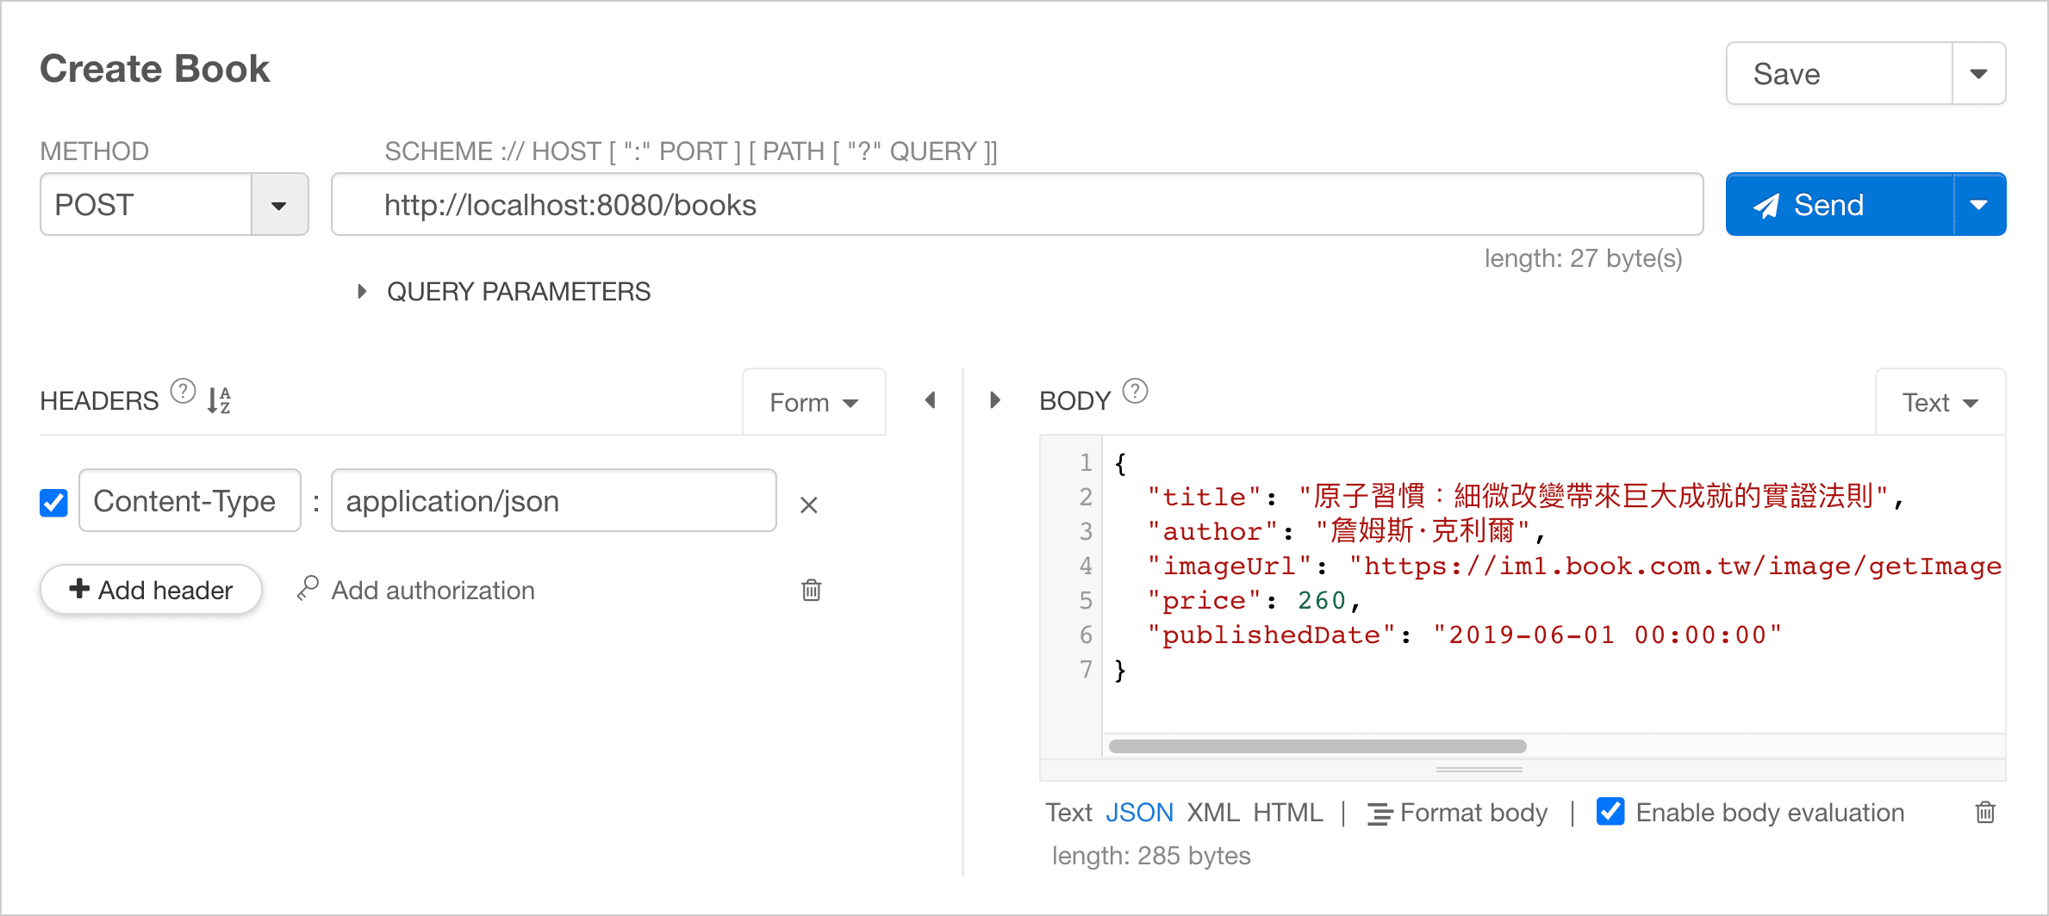This screenshot has width=2049, height=916.
Task: Click the Format body icon
Action: tap(1379, 814)
